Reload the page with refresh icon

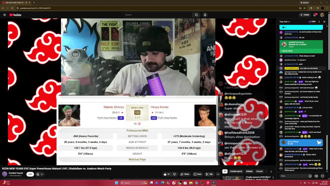tap(12, 8)
